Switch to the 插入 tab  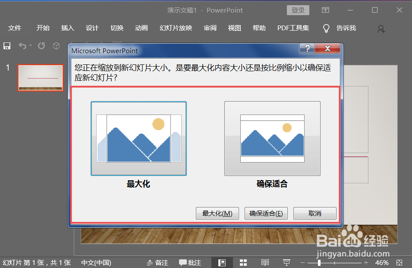(68, 28)
